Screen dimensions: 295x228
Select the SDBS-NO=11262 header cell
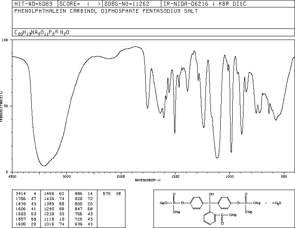pos(123,3)
